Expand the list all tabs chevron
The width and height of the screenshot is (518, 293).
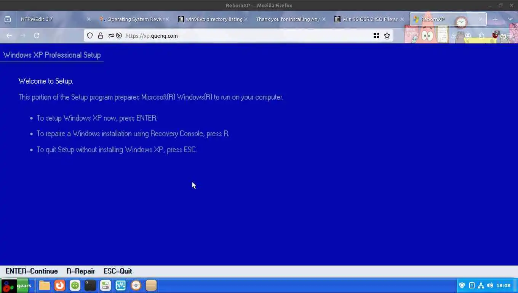pyautogui.click(x=510, y=19)
